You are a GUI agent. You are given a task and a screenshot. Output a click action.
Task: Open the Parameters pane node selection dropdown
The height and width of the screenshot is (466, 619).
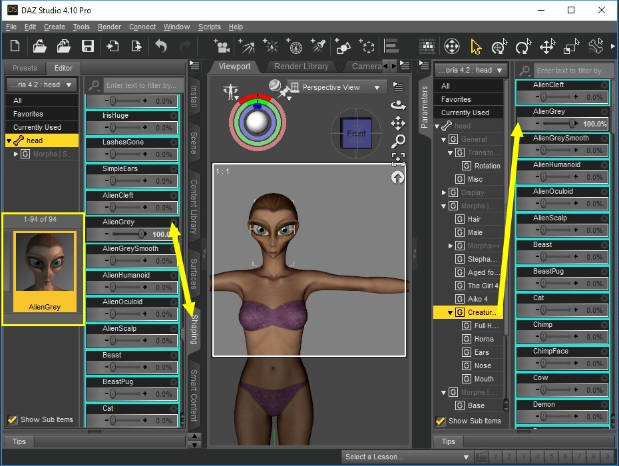pos(471,71)
